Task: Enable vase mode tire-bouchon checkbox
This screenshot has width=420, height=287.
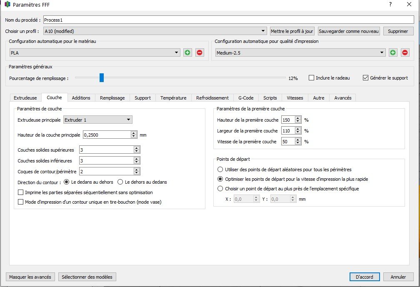Action: 21,202
